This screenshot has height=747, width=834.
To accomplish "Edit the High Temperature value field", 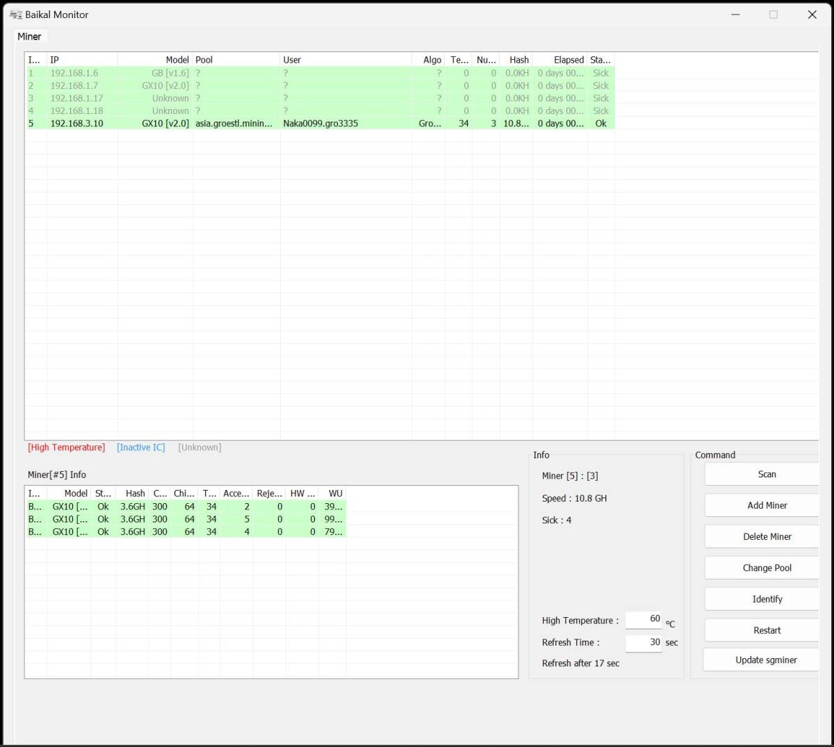I will pyautogui.click(x=644, y=620).
